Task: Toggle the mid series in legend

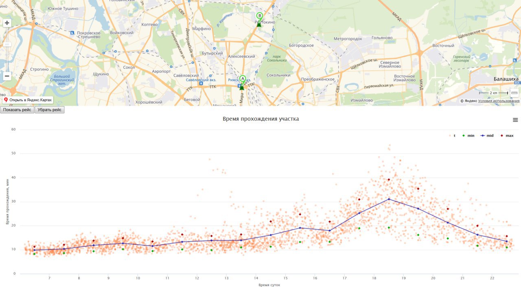Action: (487, 135)
